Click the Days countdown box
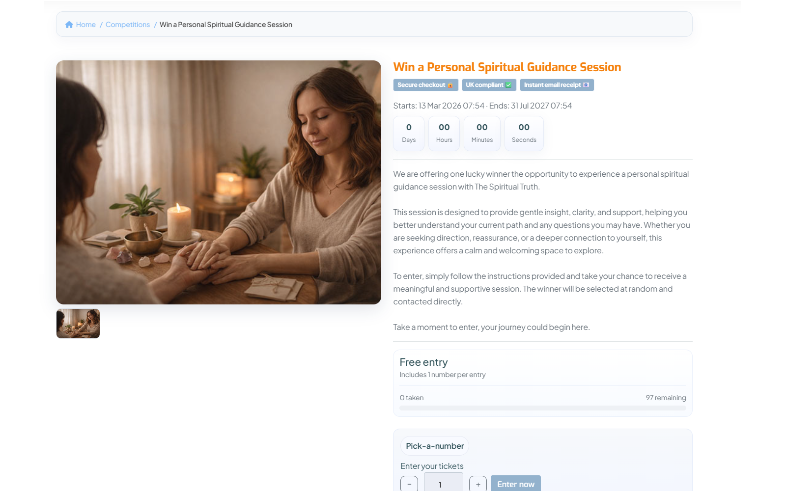This screenshot has height=491, width=786. [x=409, y=134]
